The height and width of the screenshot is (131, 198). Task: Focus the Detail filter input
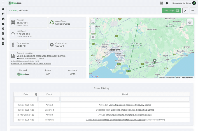(x=125, y=99)
